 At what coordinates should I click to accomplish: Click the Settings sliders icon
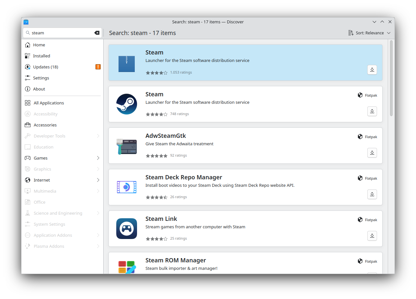coord(28,78)
